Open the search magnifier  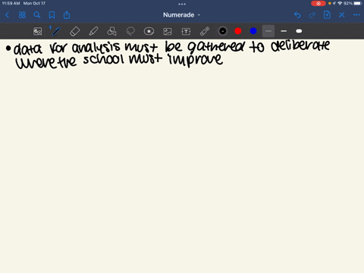tap(37, 15)
